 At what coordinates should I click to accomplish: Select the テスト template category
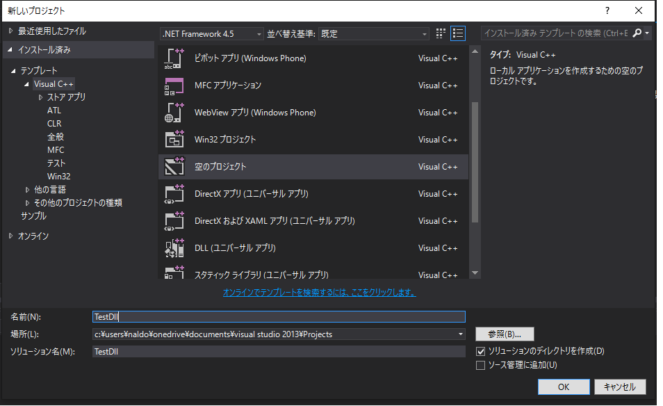point(56,163)
